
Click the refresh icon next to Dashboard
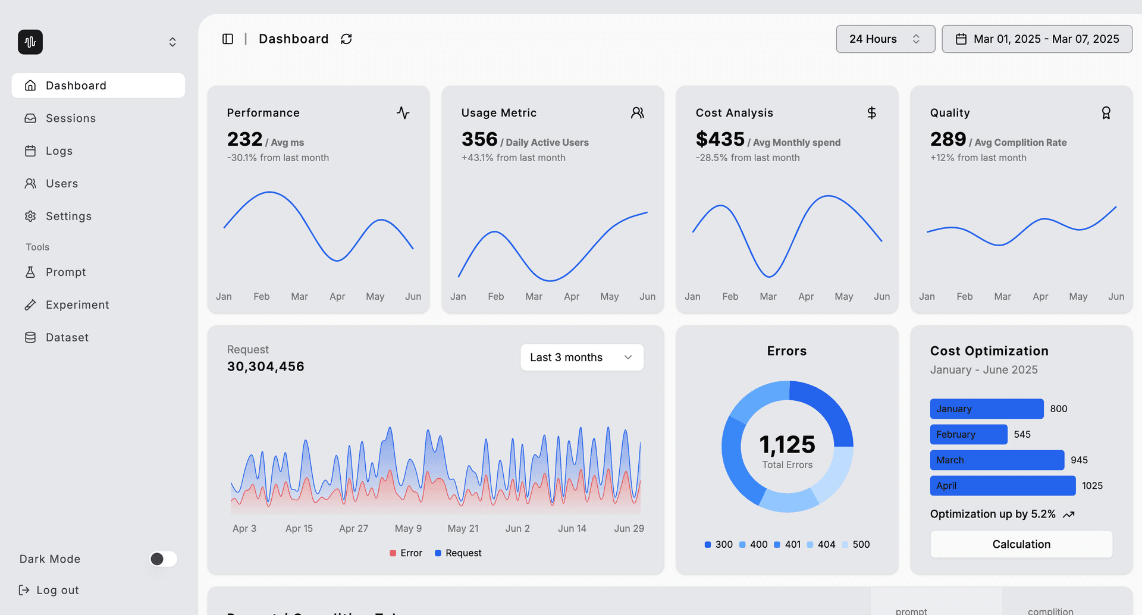(x=346, y=39)
